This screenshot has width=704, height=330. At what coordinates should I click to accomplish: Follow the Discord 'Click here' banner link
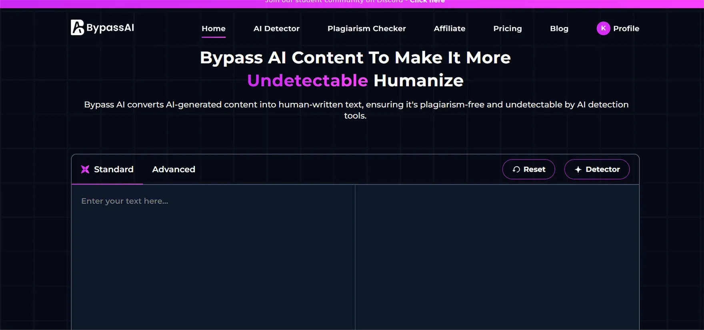point(427,2)
